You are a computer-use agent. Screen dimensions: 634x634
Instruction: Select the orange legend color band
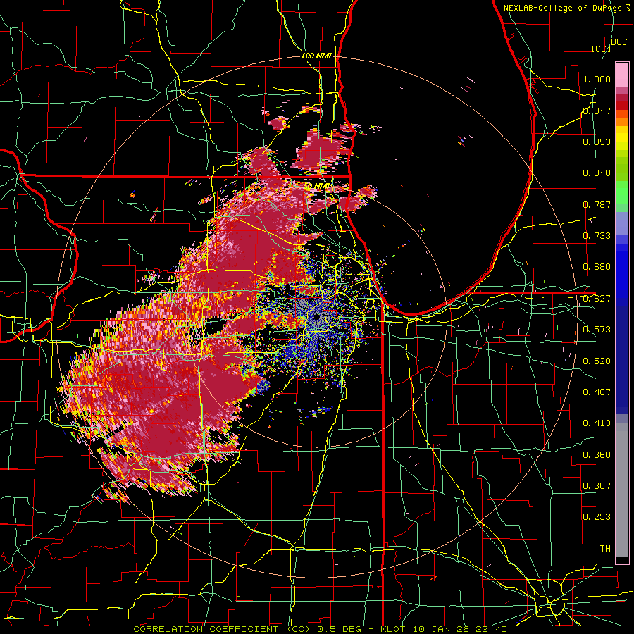(622, 122)
